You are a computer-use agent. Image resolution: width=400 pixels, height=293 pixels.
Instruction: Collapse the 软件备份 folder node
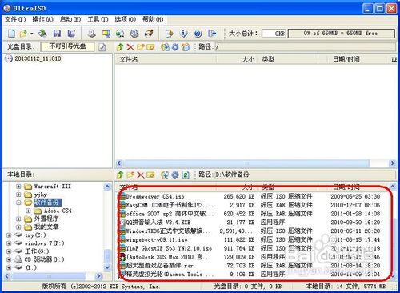[18, 203]
